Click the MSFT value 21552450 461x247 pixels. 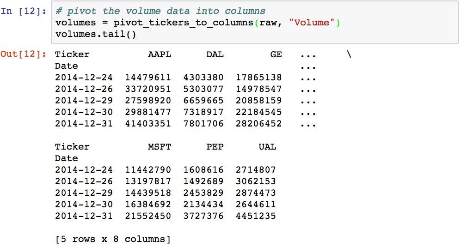(x=148, y=216)
